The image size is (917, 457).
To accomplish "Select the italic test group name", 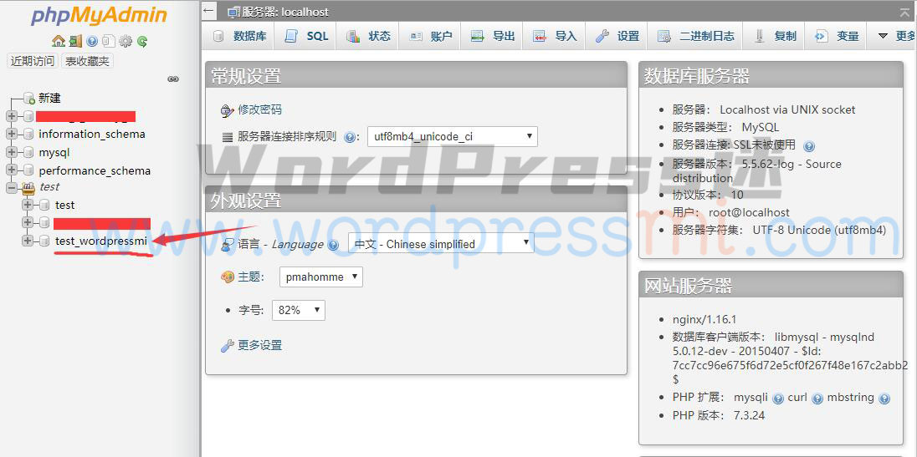I will (x=49, y=187).
